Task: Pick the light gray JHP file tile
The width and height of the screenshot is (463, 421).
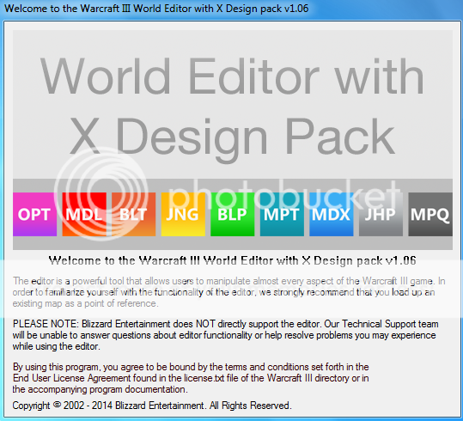Action: click(381, 214)
